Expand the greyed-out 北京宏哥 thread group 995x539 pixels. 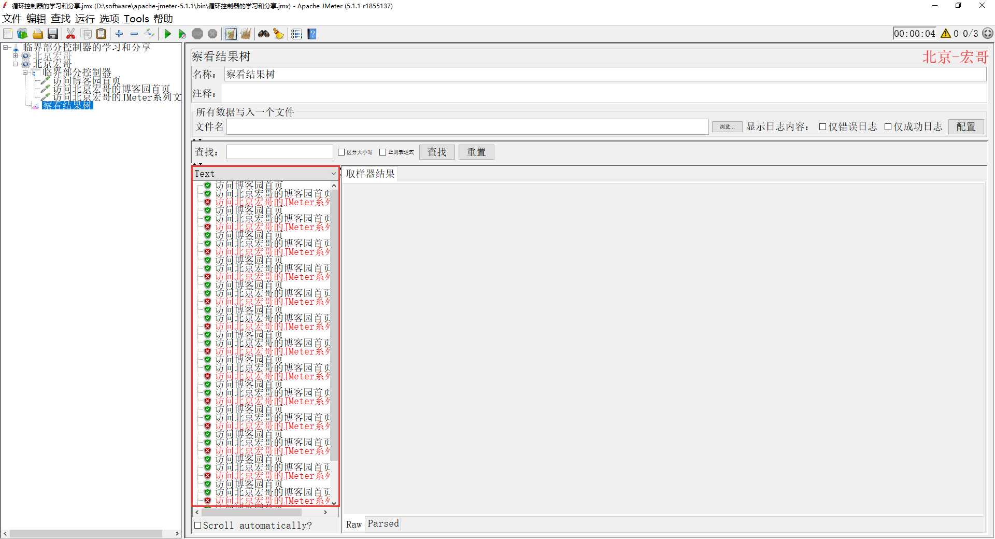(15, 56)
